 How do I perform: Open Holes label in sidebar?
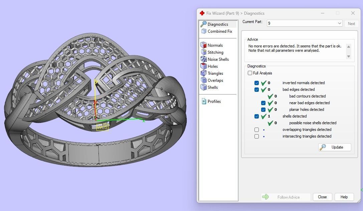pyautogui.click(x=212, y=66)
